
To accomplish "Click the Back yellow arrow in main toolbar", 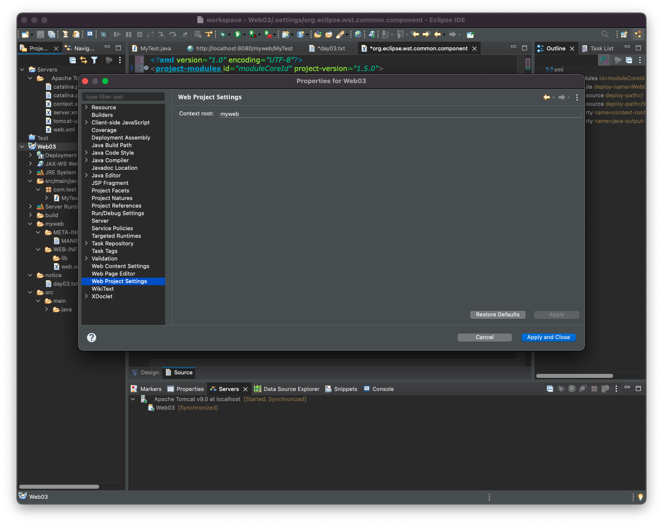I will 437,34.
